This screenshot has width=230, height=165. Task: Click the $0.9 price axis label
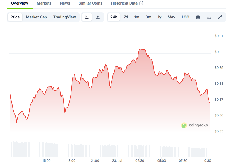click(x=218, y=52)
